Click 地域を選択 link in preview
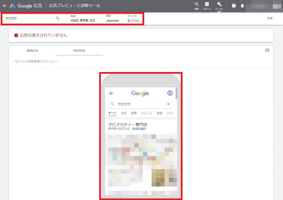This screenshot has height=200, width=283. [139, 129]
